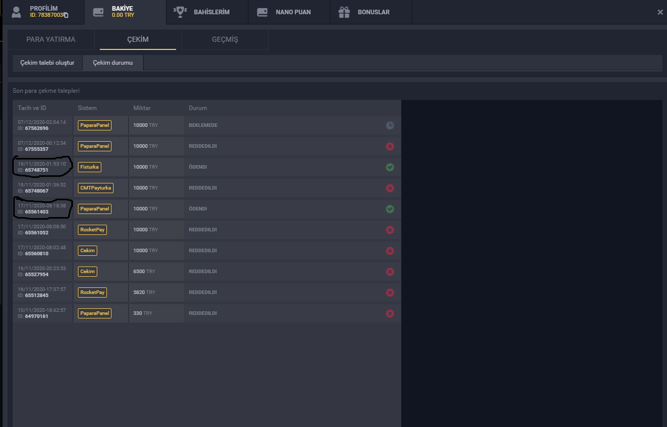Close the account panel with X
This screenshot has width=667, height=427.
pos(660,12)
